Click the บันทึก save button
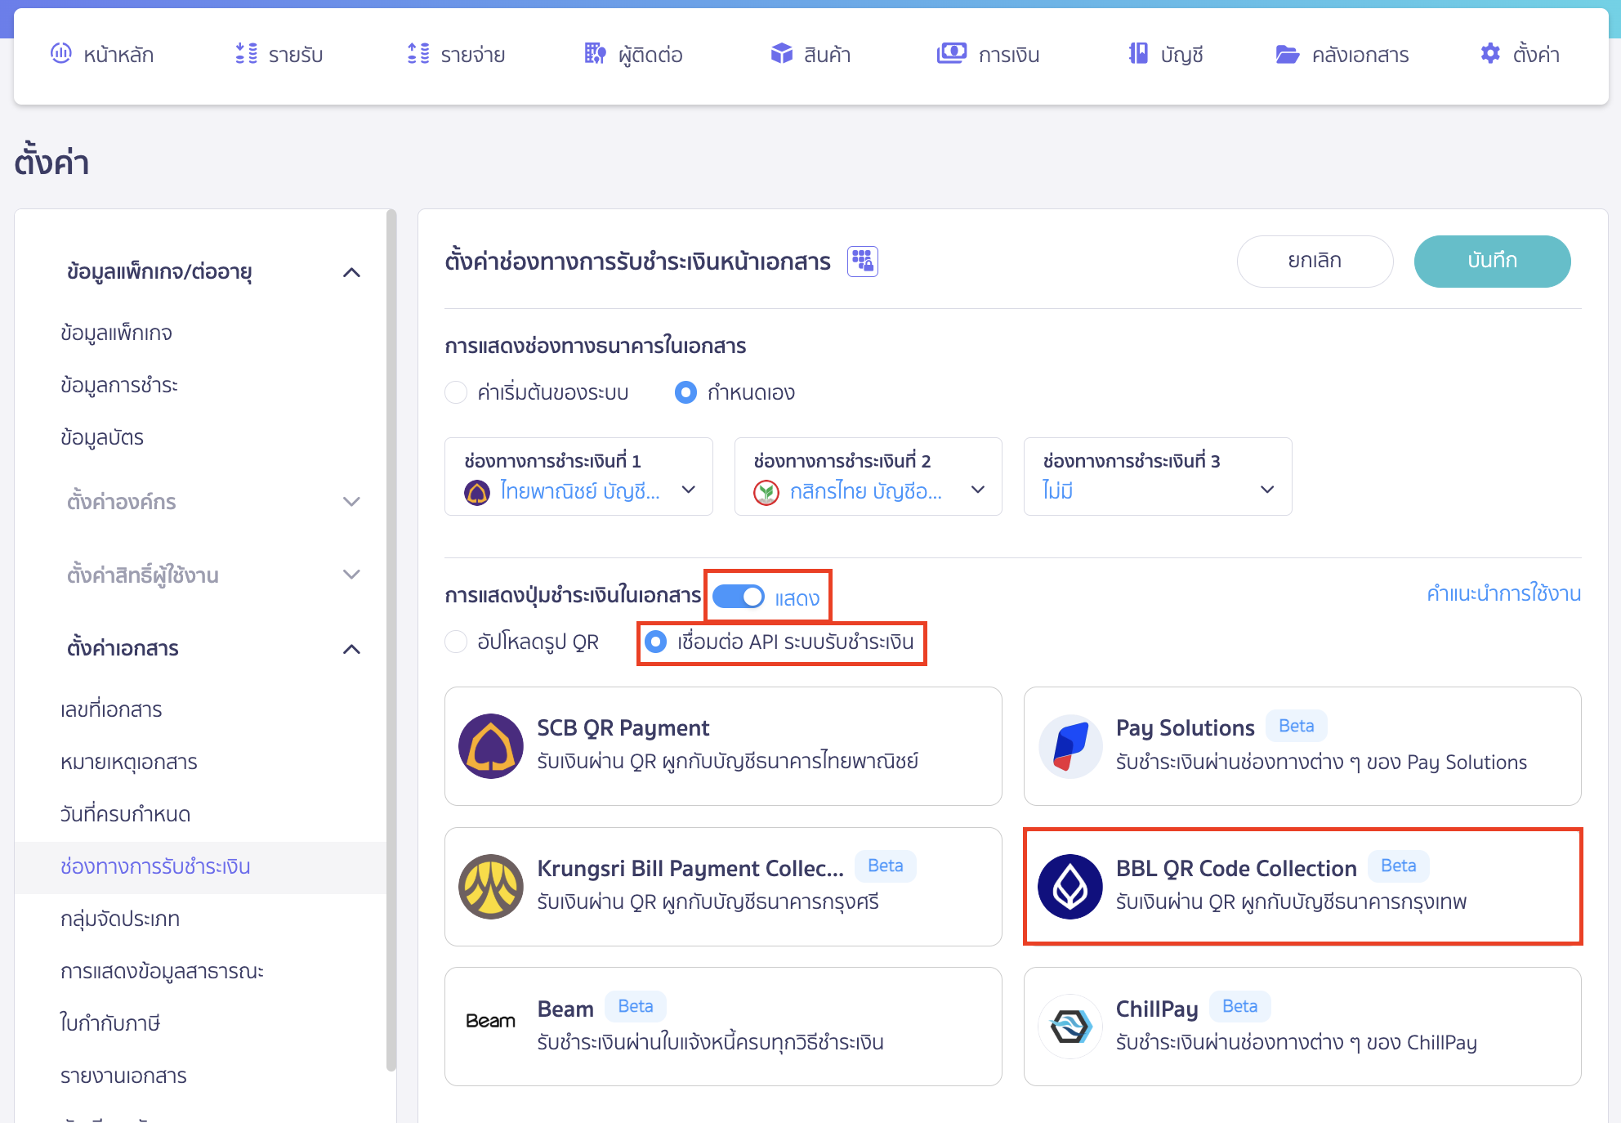1621x1123 pixels. [x=1492, y=261]
